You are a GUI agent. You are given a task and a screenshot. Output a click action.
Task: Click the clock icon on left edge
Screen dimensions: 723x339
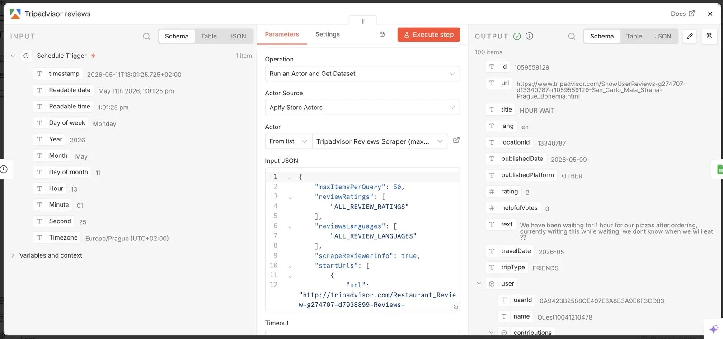(x=4, y=169)
